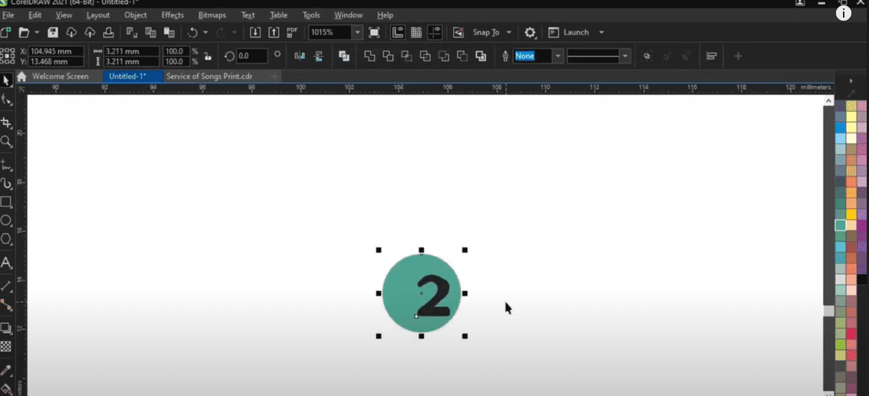Select the Text tool
The image size is (869, 396).
[x=7, y=263]
